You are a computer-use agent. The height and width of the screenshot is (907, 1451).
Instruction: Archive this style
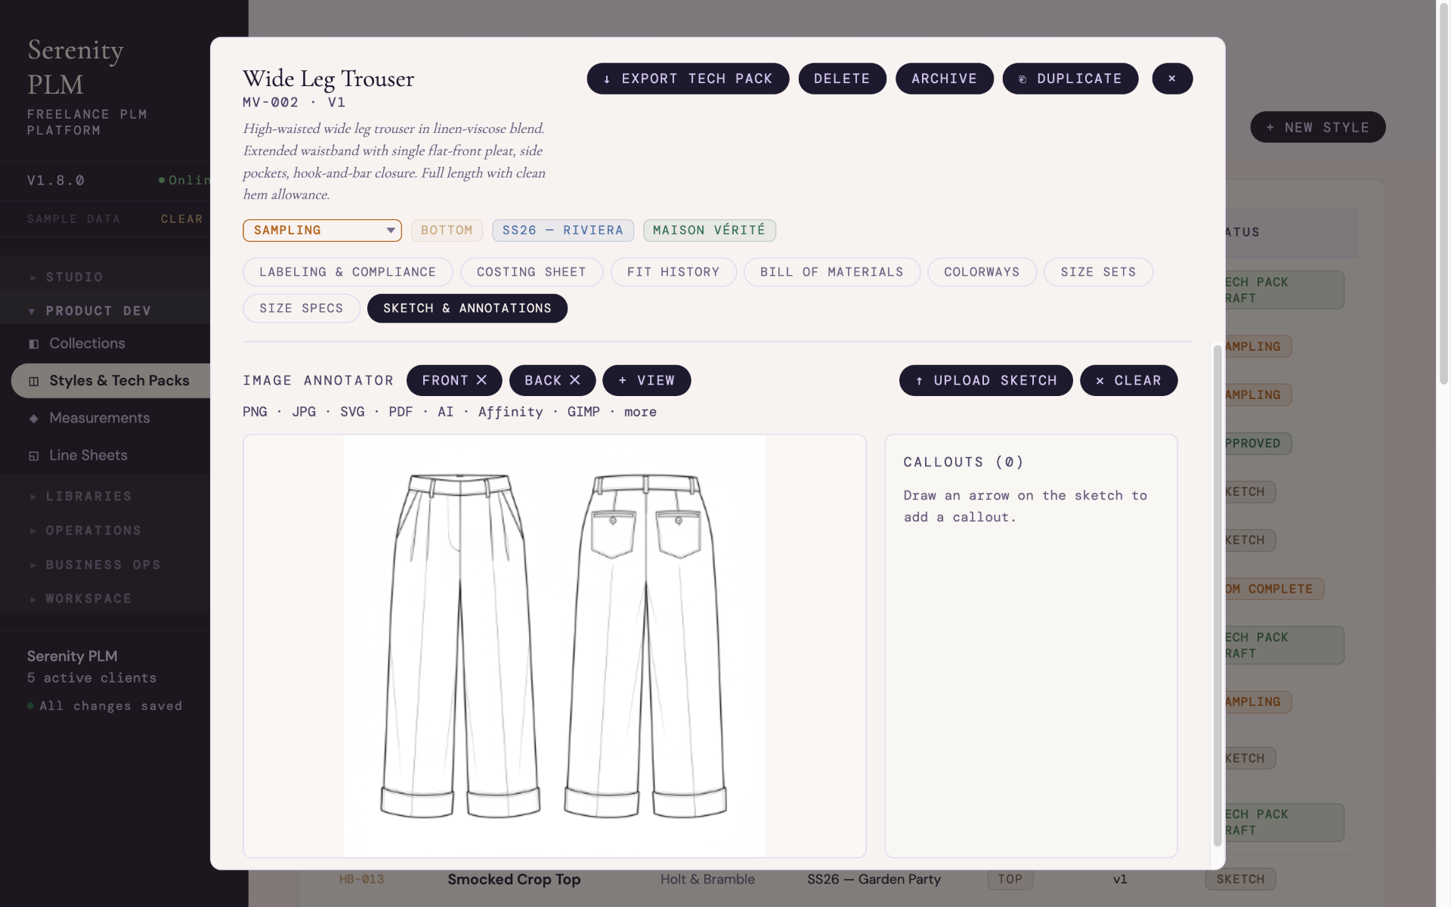click(944, 79)
